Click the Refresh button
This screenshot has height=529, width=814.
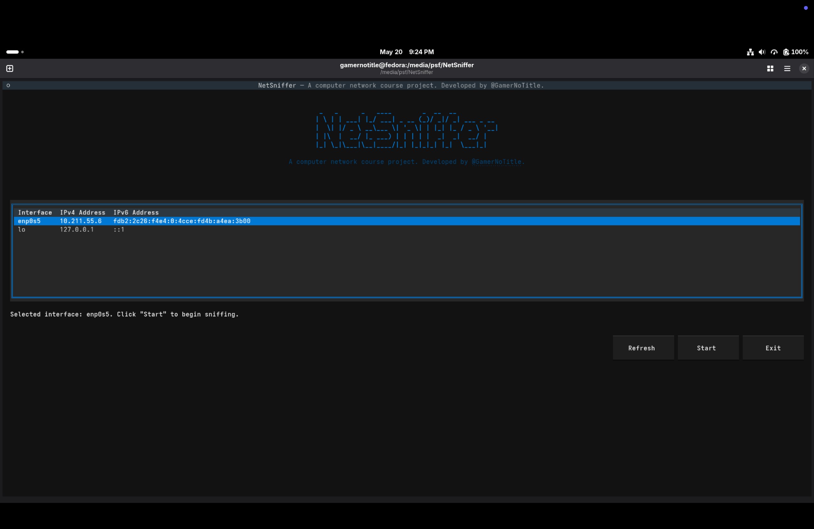pyautogui.click(x=643, y=348)
